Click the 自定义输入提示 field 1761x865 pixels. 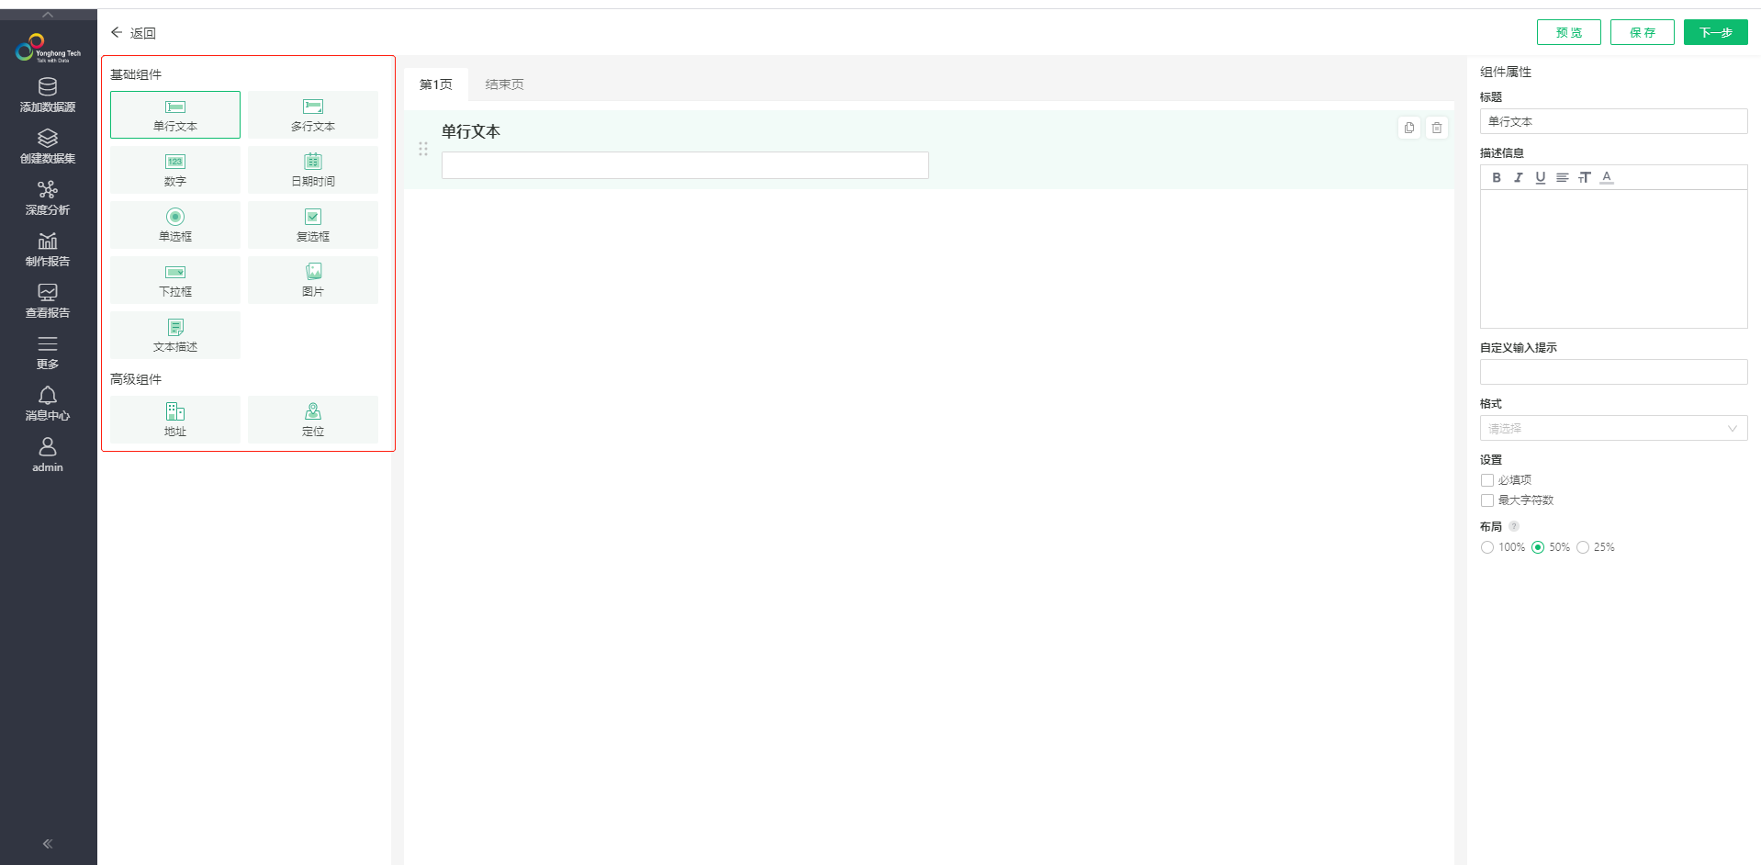click(x=1613, y=372)
